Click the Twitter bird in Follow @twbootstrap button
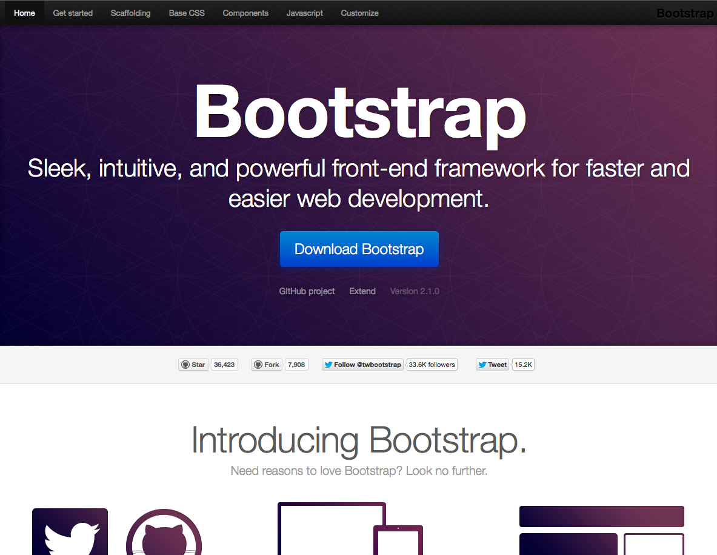Screen dimensions: 717x555 [328, 365]
